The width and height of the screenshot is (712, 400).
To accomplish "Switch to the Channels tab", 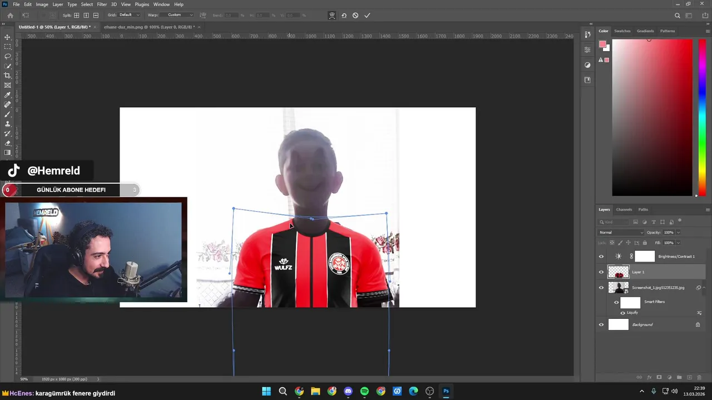I will tap(624, 209).
